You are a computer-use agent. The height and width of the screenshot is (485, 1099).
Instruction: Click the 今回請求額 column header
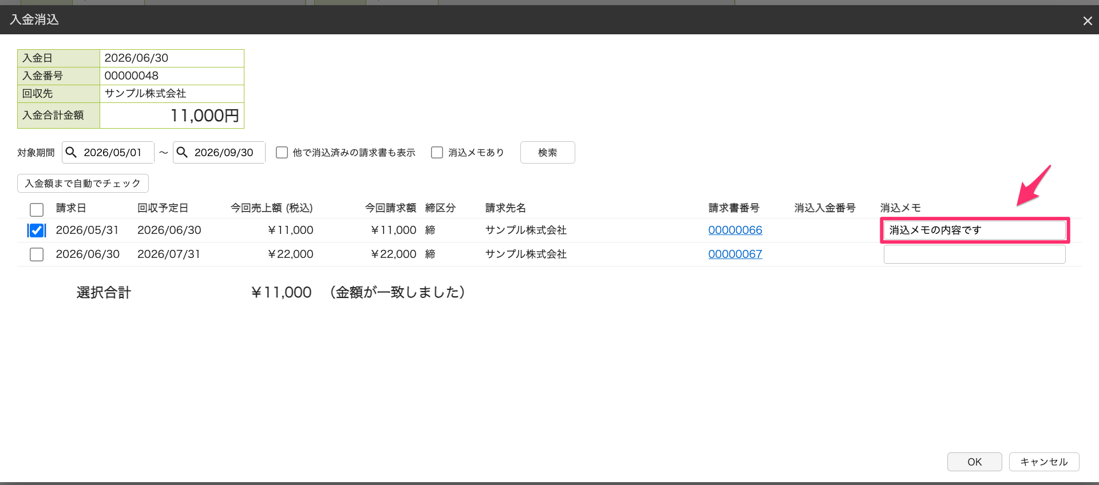point(390,208)
